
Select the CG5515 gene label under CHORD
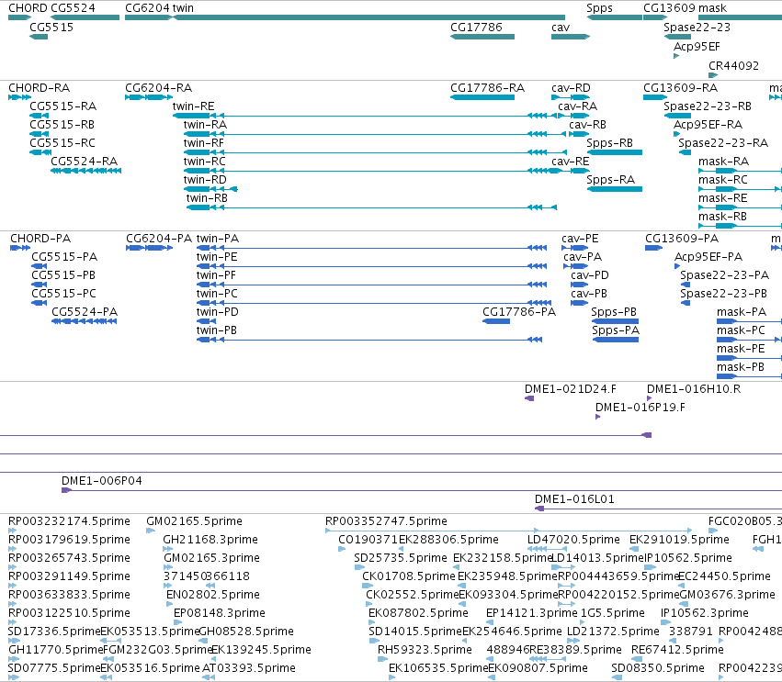[51, 27]
